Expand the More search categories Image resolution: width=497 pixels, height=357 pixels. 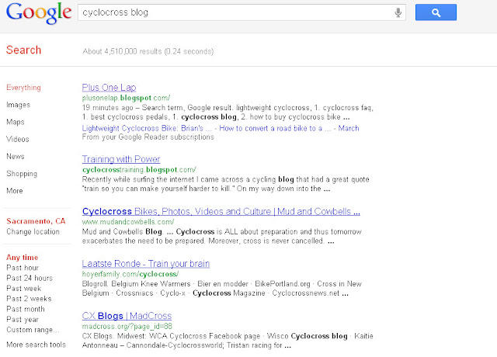(15, 191)
